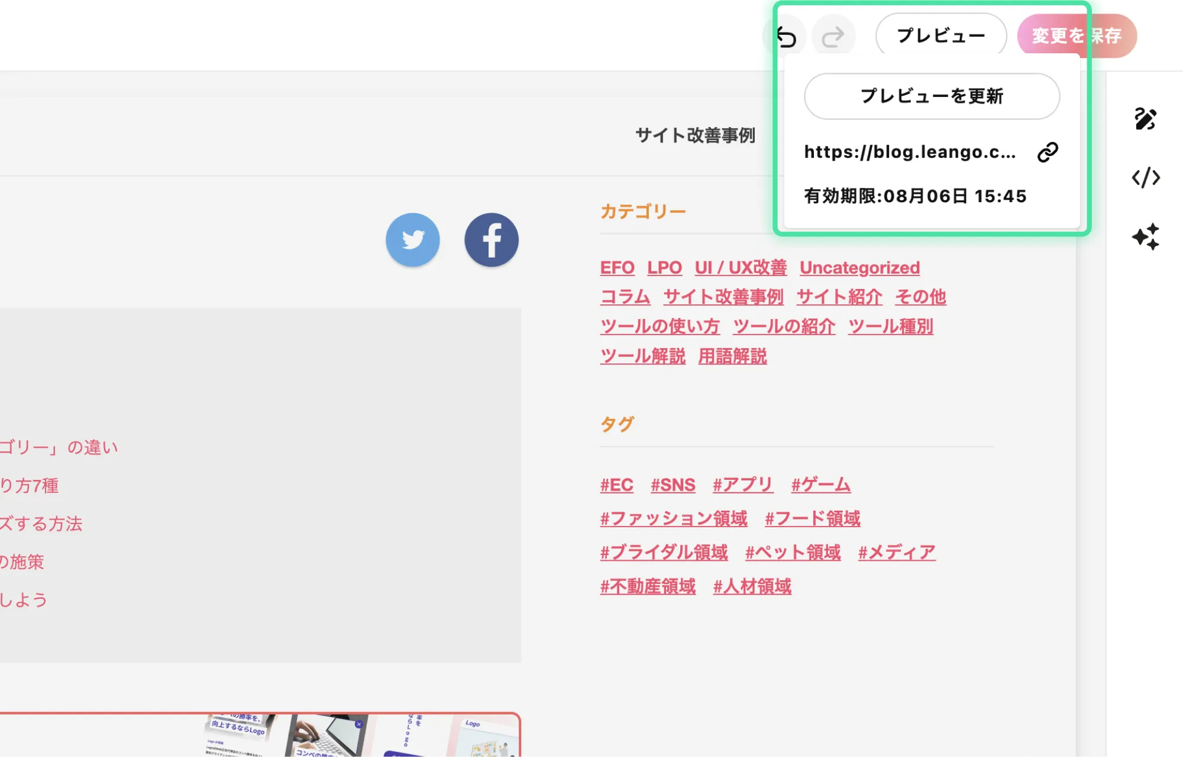Open the ツールの使い方 category
The image size is (1183, 757).
coord(660,326)
